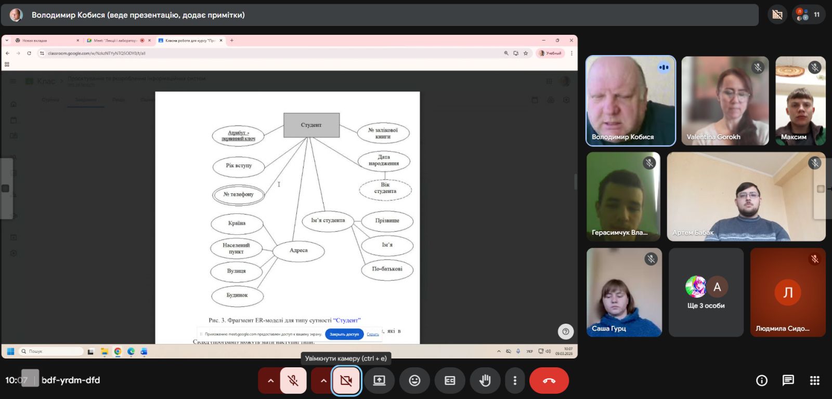
Task: Select Володимир Кобися's video tile
Action: point(630,101)
